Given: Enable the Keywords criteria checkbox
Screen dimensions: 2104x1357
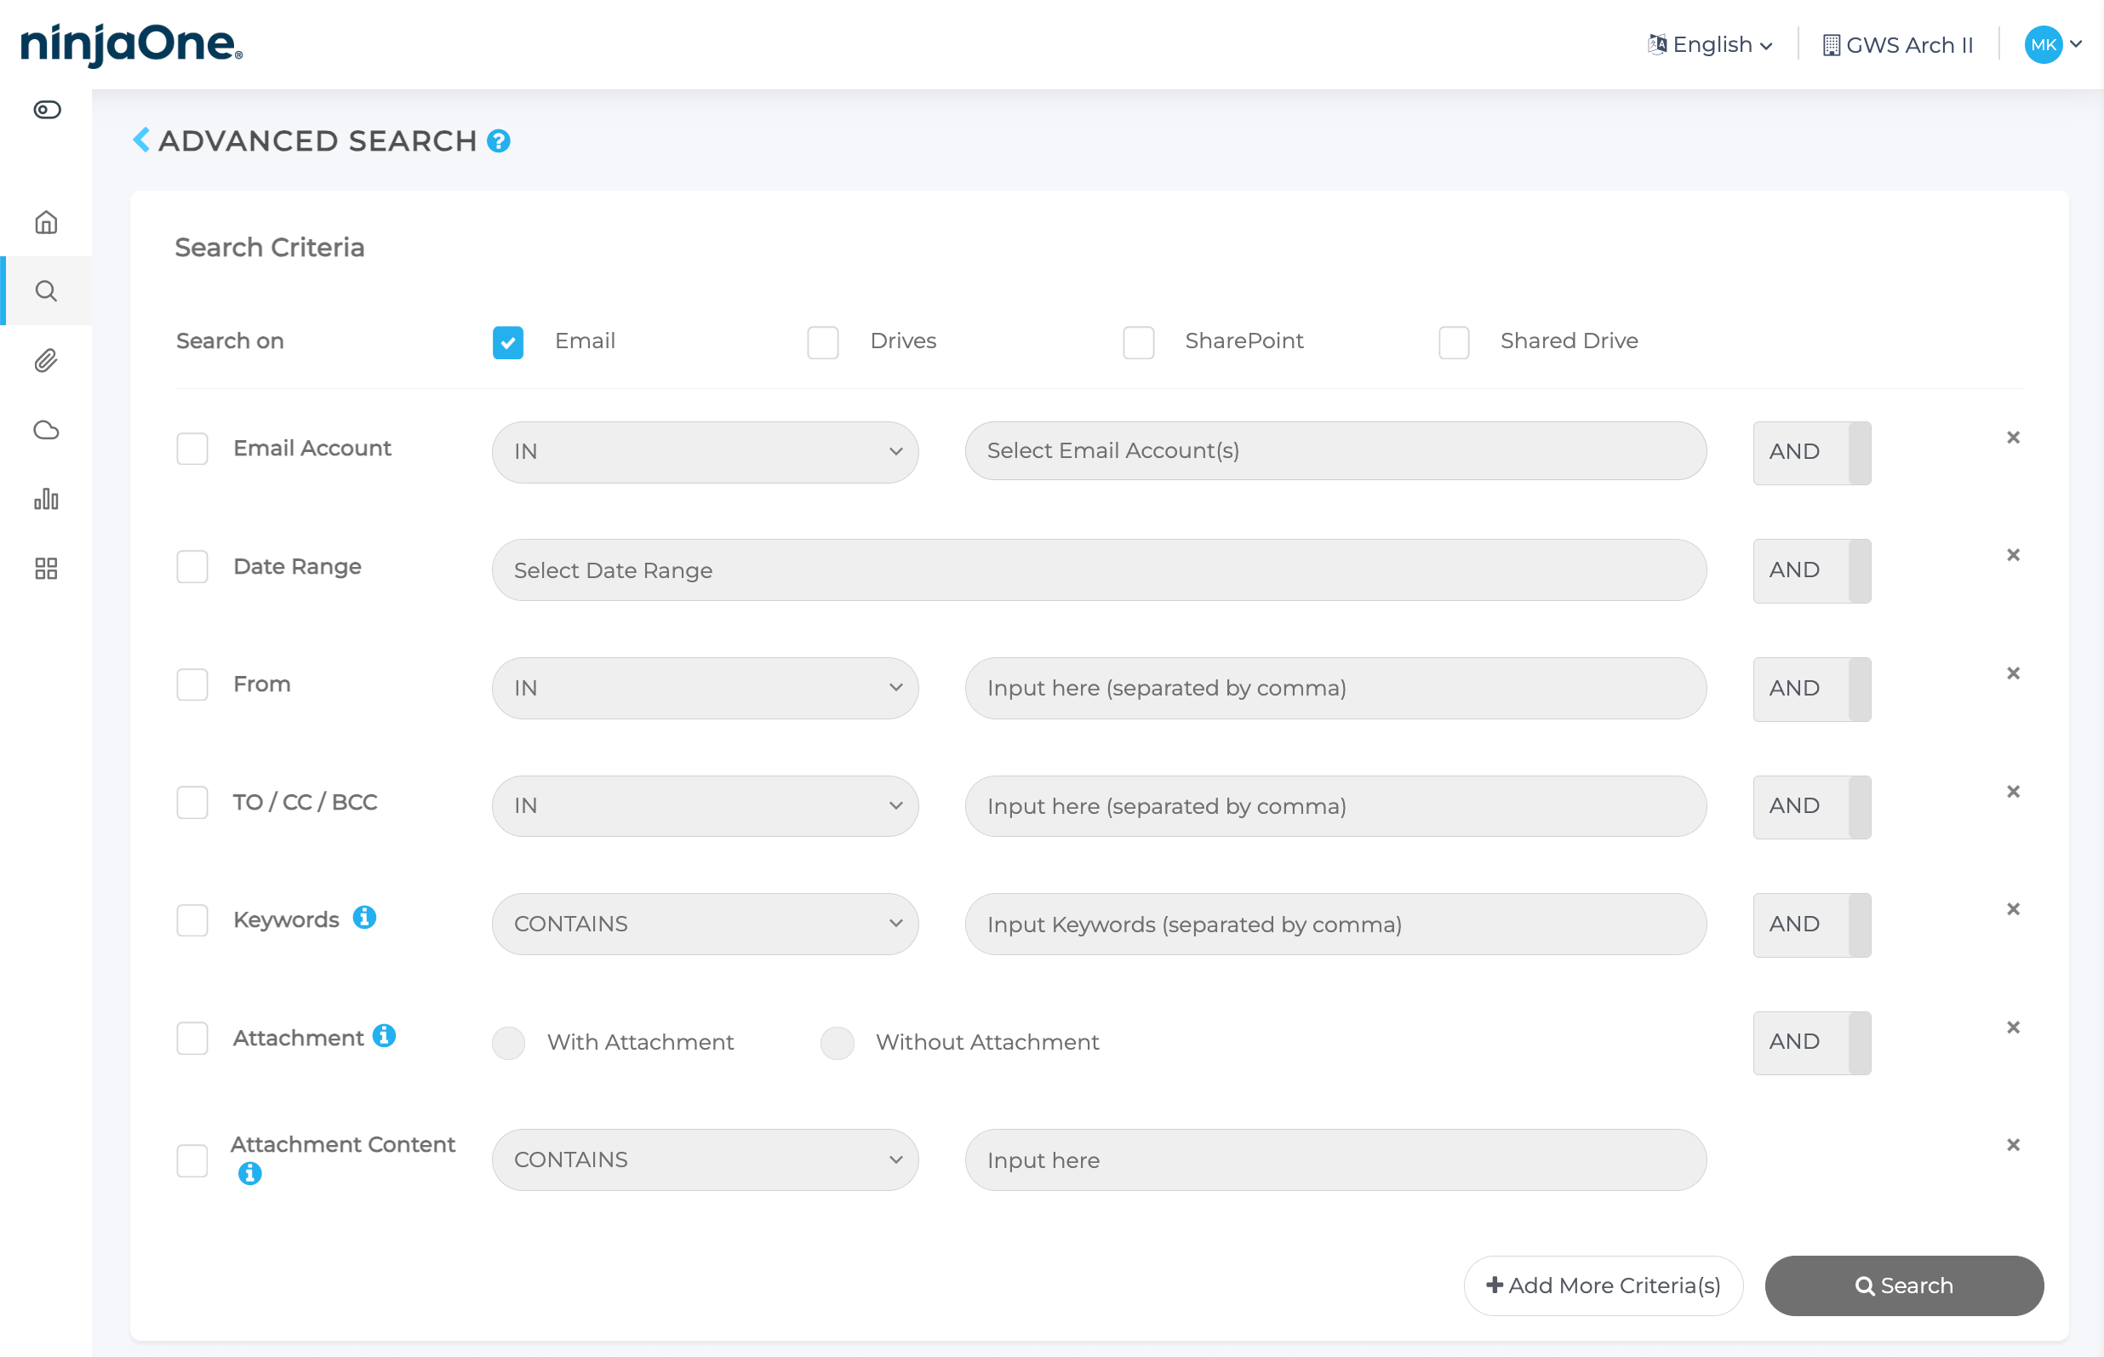Looking at the screenshot, I should [192, 921].
